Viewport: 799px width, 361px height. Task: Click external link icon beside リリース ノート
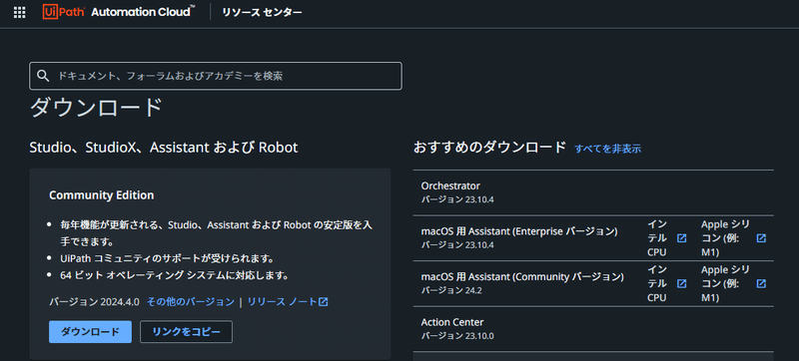click(x=323, y=302)
